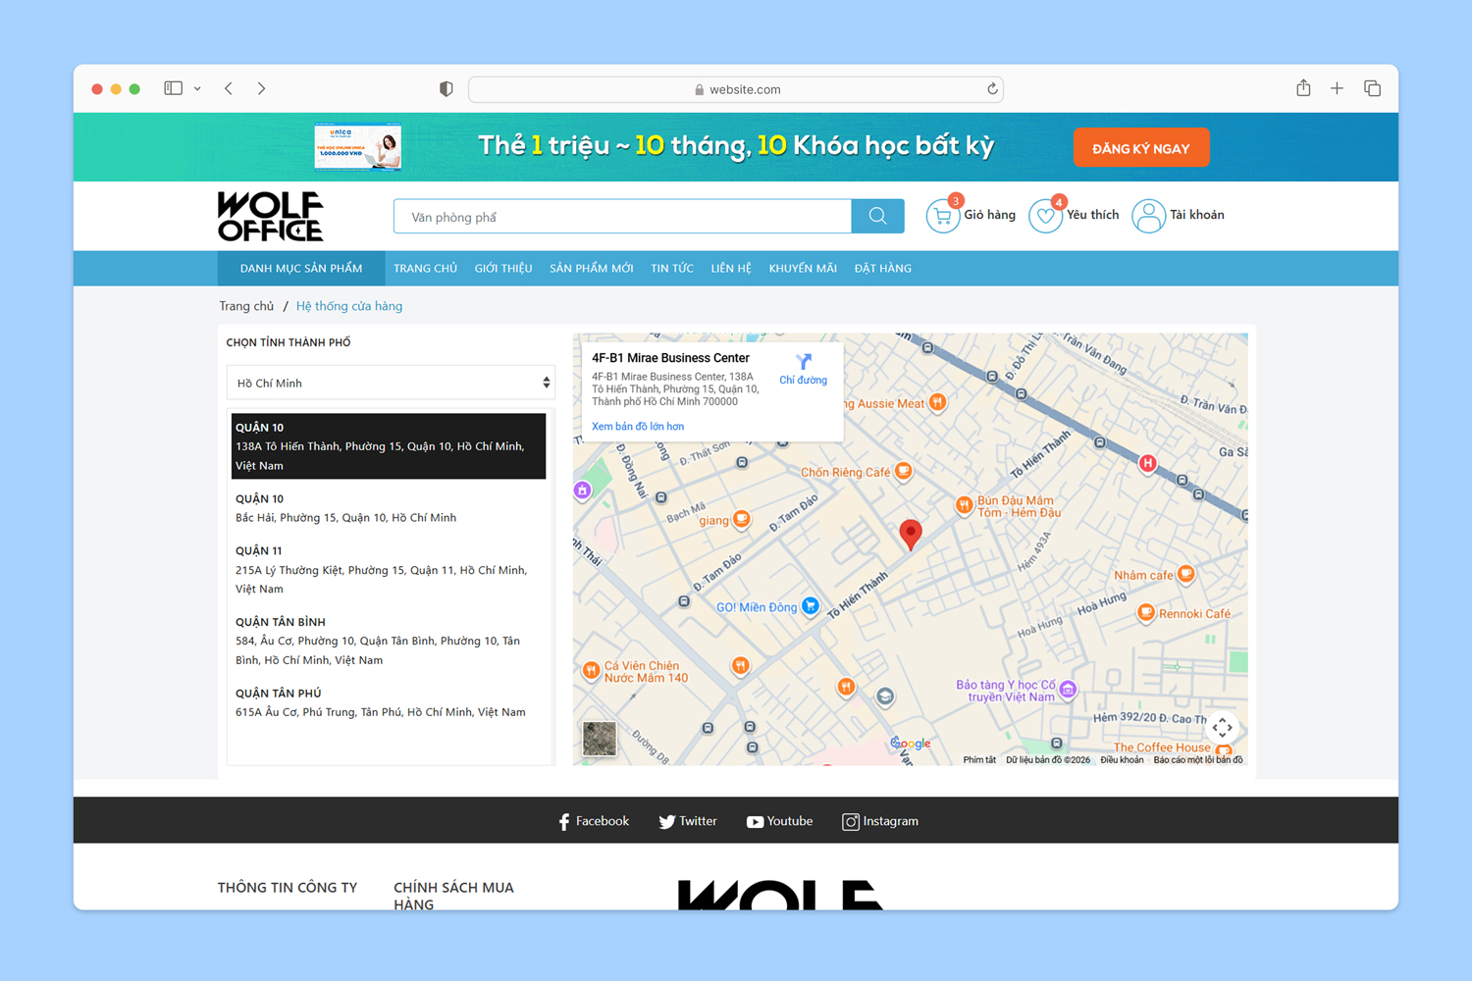
Task: Toggle the browser sidebar panel
Action: [173, 87]
